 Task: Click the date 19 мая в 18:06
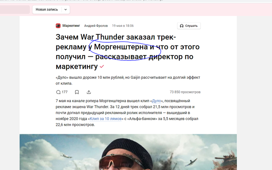(x=123, y=26)
